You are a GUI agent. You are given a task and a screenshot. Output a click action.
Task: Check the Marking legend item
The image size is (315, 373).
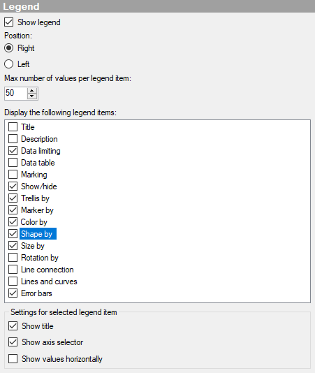tap(13, 175)
